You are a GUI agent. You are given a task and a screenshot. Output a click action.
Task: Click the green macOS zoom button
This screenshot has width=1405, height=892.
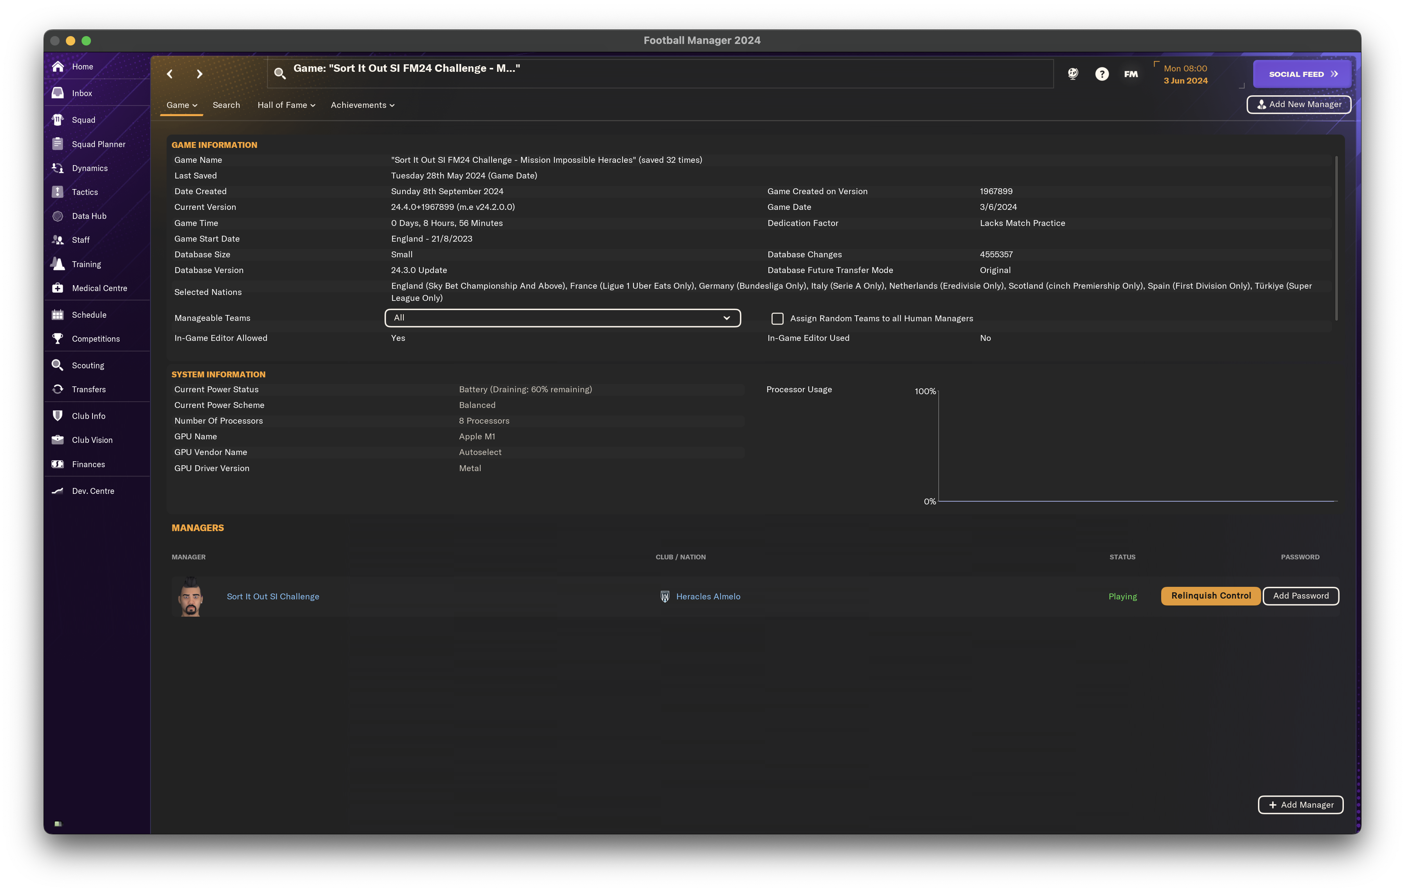[x=86, y=40]
